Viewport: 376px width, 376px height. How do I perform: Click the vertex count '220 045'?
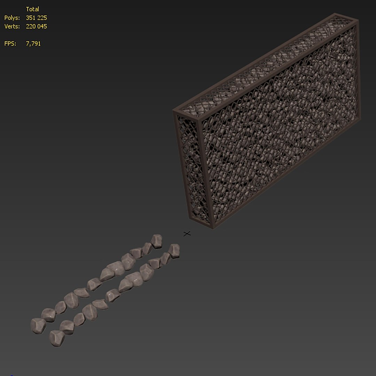tap(37, 26)
